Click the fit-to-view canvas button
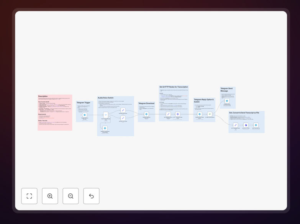Image resolution: width=300 pixels, height=224 pixels. pyautogui.click(x=29, y=196)
